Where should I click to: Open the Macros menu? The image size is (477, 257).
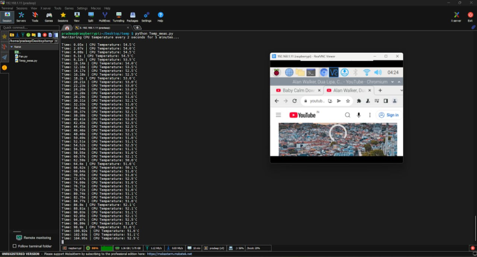(x=96, y=8)
